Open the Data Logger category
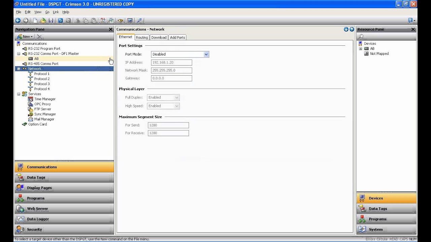 click(64, 219)
